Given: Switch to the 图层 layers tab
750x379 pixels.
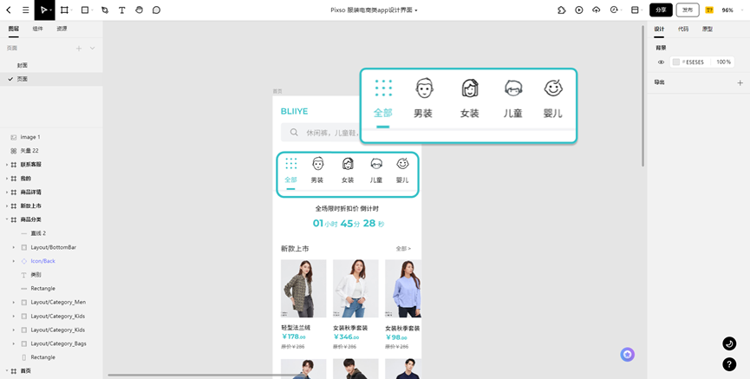Looking at the screenshot, I should point(14,29).
